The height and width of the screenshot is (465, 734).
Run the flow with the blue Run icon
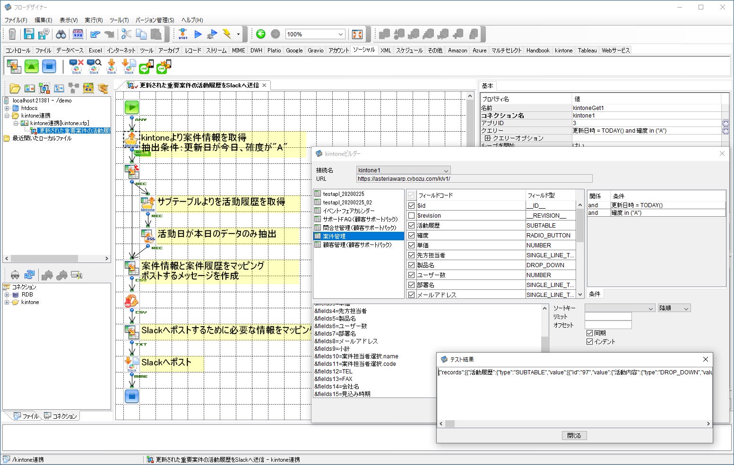pos(198,34)
